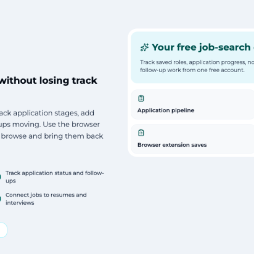This screenshot has height=254, width=254.
Task: Click the 'Connect jobs to resumes and interviews' text
Action: pyautogui.click(x=46, y=199)
